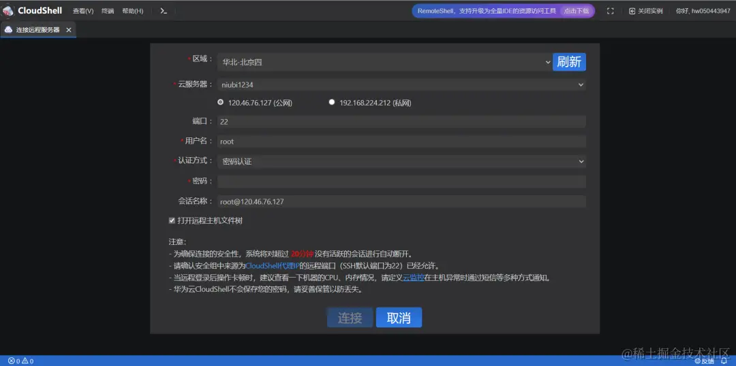Open the 帮助(H) menu
736x366 pixels.
pyautogui.click(x=133, y=11)
